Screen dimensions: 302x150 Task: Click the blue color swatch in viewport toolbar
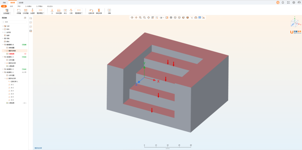tap(200, 18)
